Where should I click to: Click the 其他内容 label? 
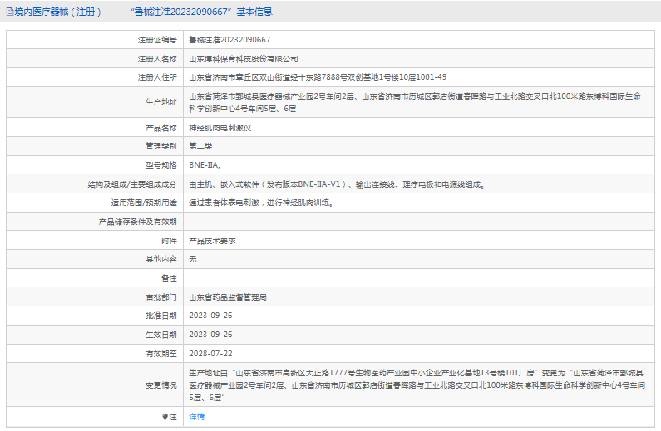pyautogui.click(x=161, y=259)
